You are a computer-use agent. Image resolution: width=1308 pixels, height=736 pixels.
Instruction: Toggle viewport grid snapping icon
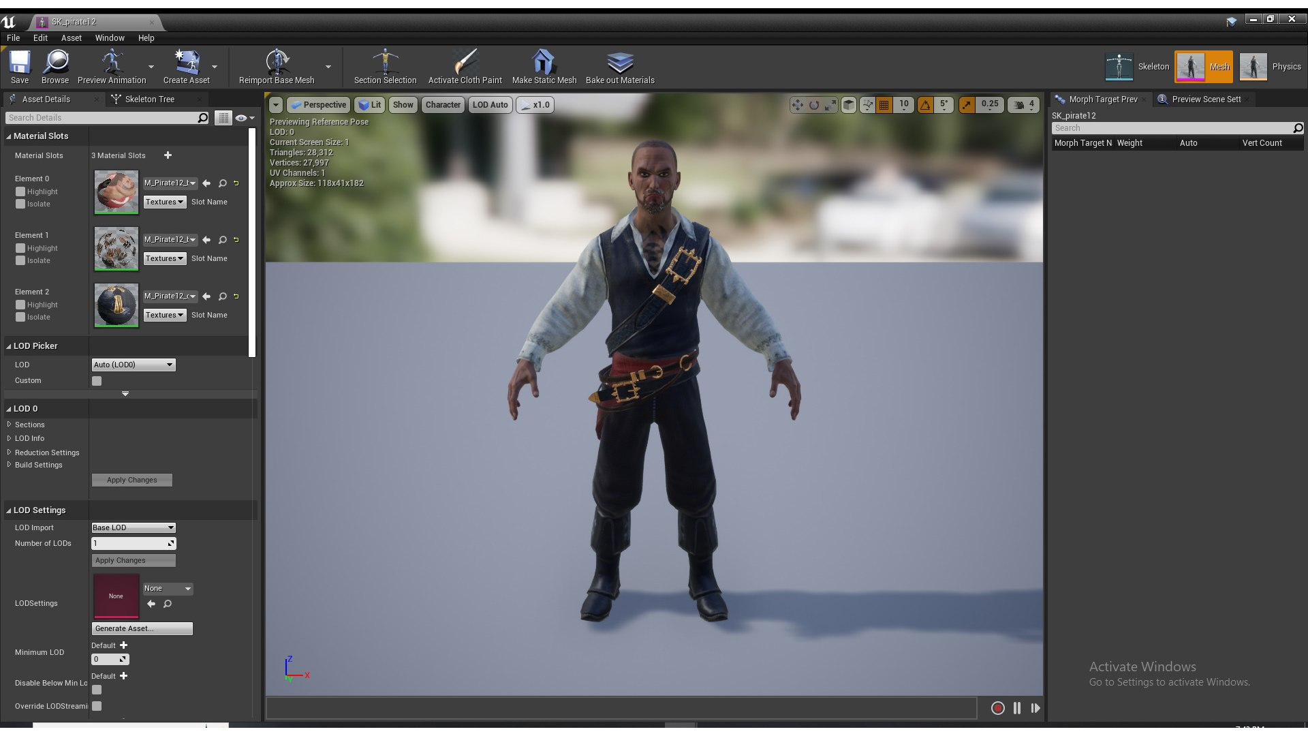coord(884,105)
